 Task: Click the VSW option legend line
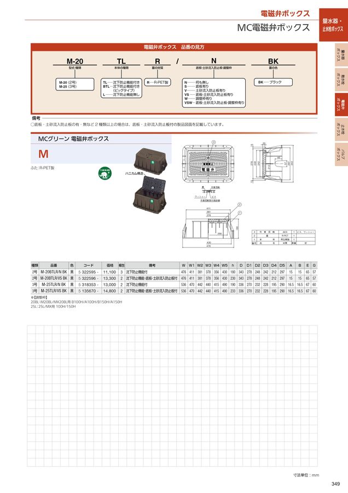click(214, 103)
